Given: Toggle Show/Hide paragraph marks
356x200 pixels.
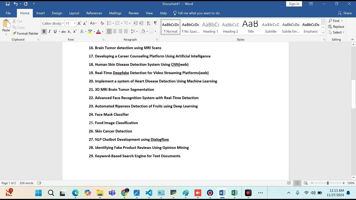Looking at the screenshot, I should 155,23.
